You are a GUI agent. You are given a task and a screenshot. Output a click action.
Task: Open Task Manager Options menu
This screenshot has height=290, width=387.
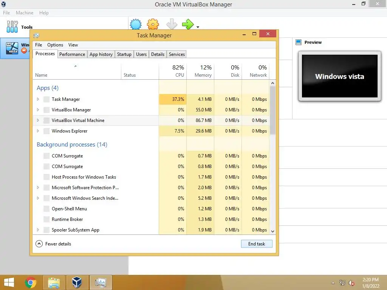(55, 45)
